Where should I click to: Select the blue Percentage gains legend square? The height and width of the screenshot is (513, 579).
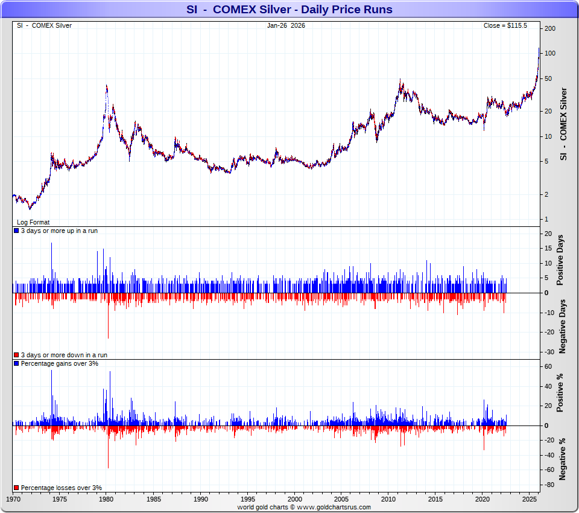(x=16, y=364)
